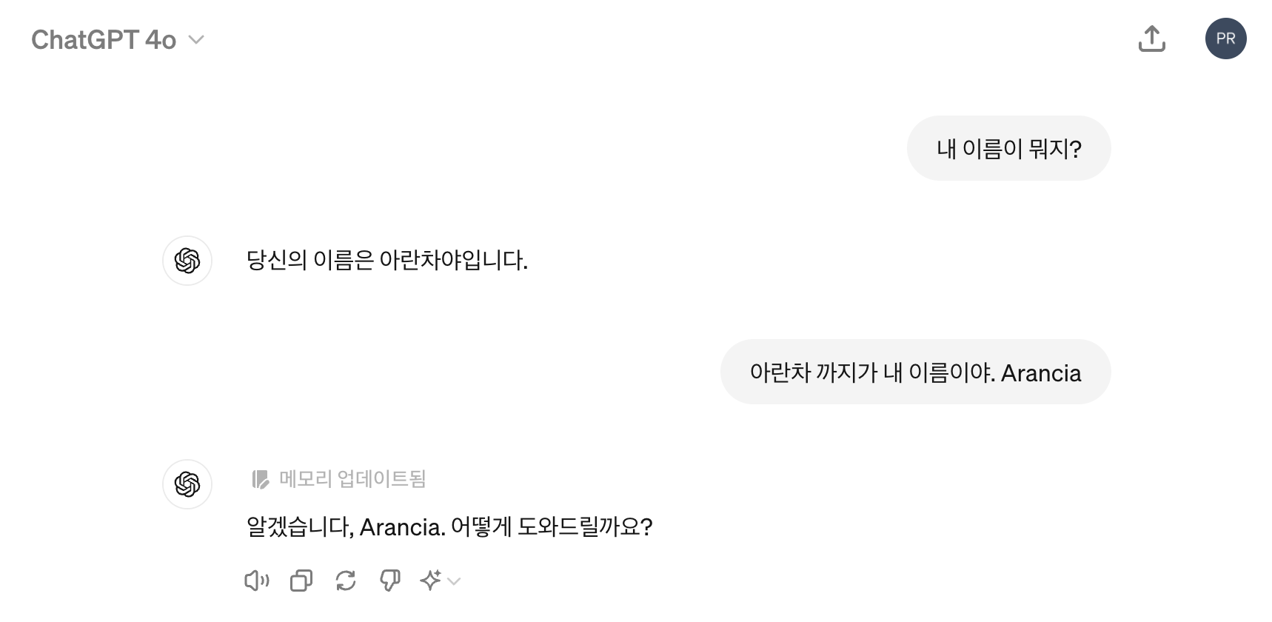Click the read-aloud speaker icon
This screenshot has height=622, width=1272.
coord(255,581)
